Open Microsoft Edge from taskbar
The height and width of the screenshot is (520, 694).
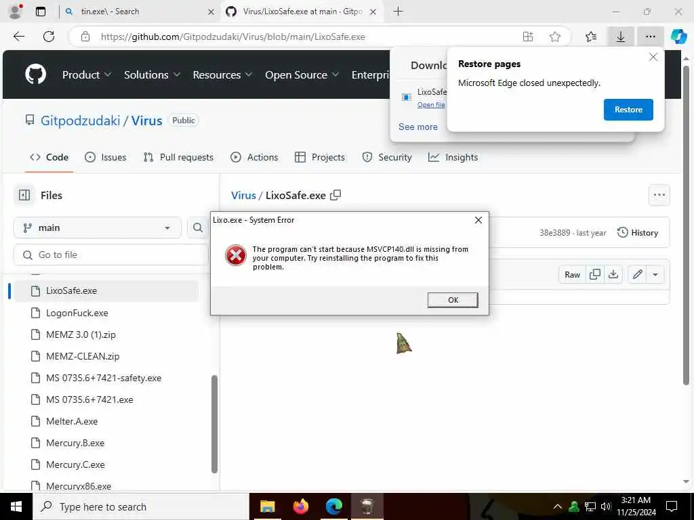334,506
